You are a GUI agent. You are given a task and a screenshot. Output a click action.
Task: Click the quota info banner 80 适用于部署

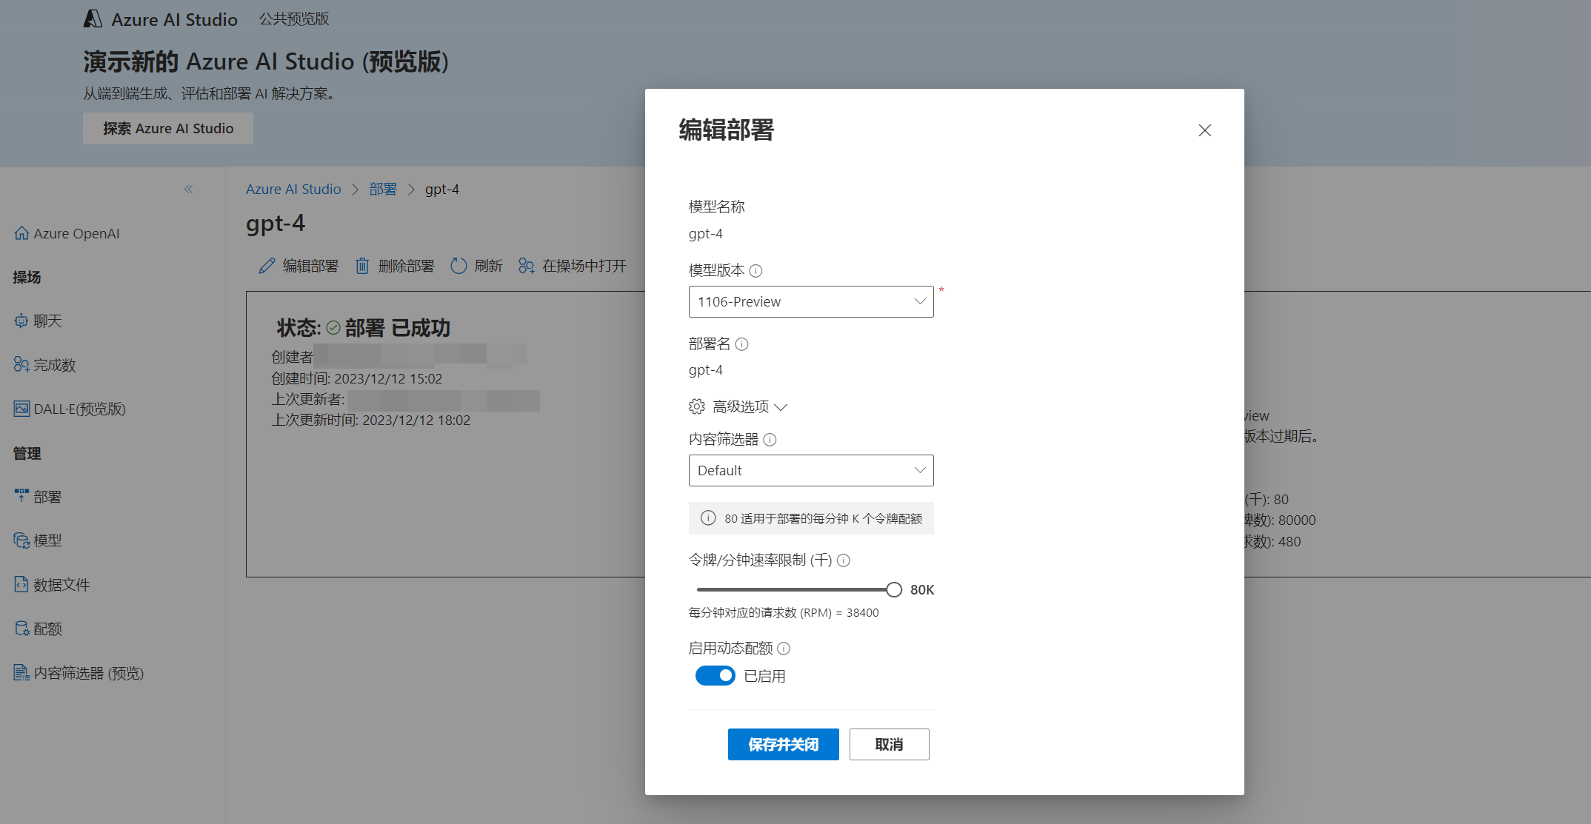pos(811,518)
